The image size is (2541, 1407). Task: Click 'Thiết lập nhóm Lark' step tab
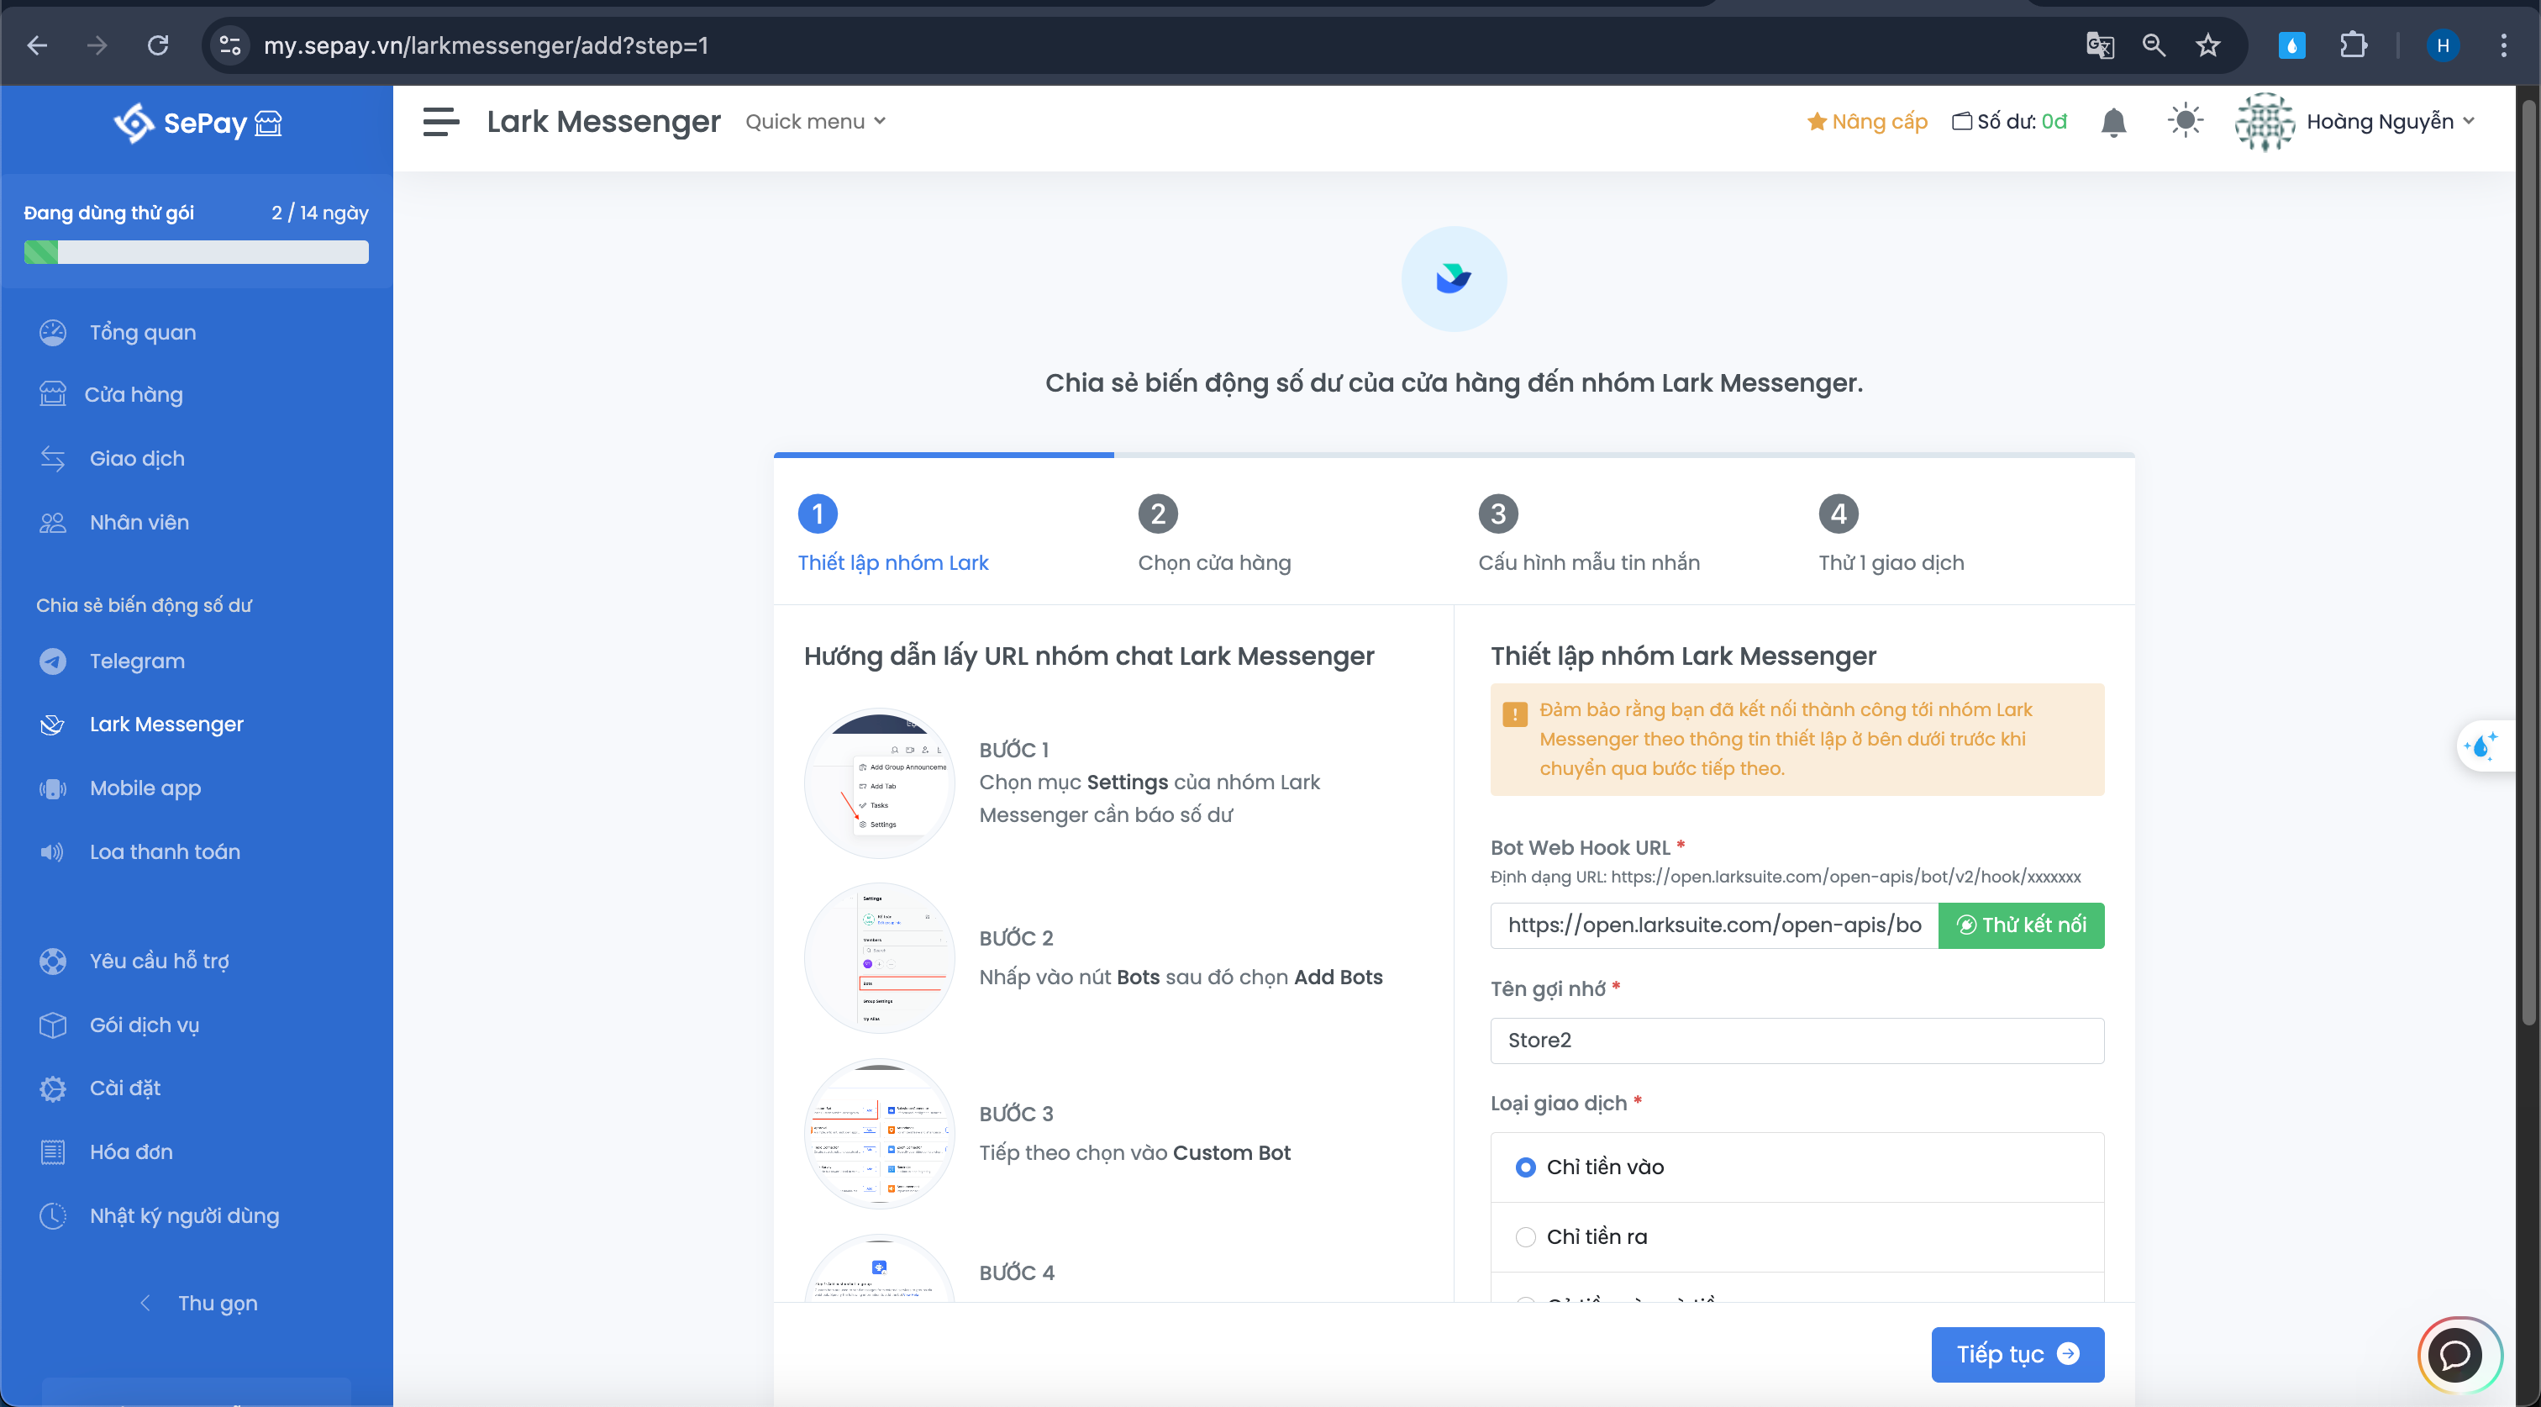tap(892, 562)
